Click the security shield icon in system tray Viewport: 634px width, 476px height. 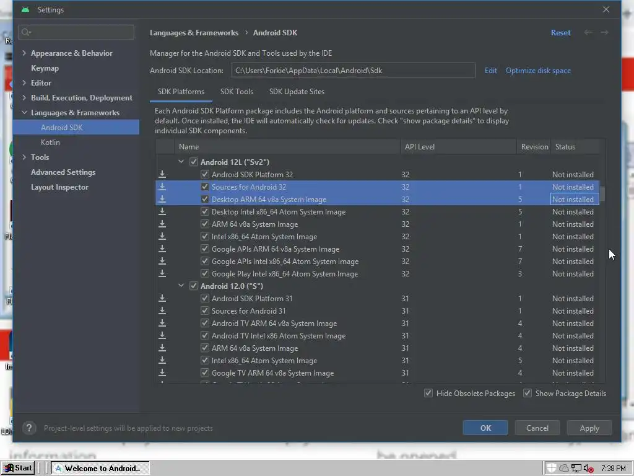[552, 469]
